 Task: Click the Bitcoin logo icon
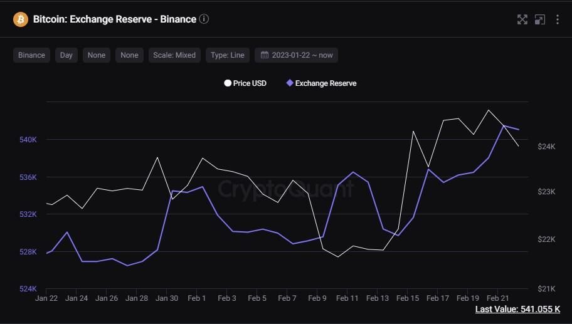pyautogui.click(x=21, y=19)
